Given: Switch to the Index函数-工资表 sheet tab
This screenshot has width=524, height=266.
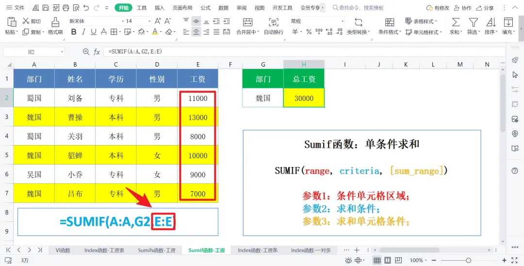Looking at the screenshot, I should [104, 250].
